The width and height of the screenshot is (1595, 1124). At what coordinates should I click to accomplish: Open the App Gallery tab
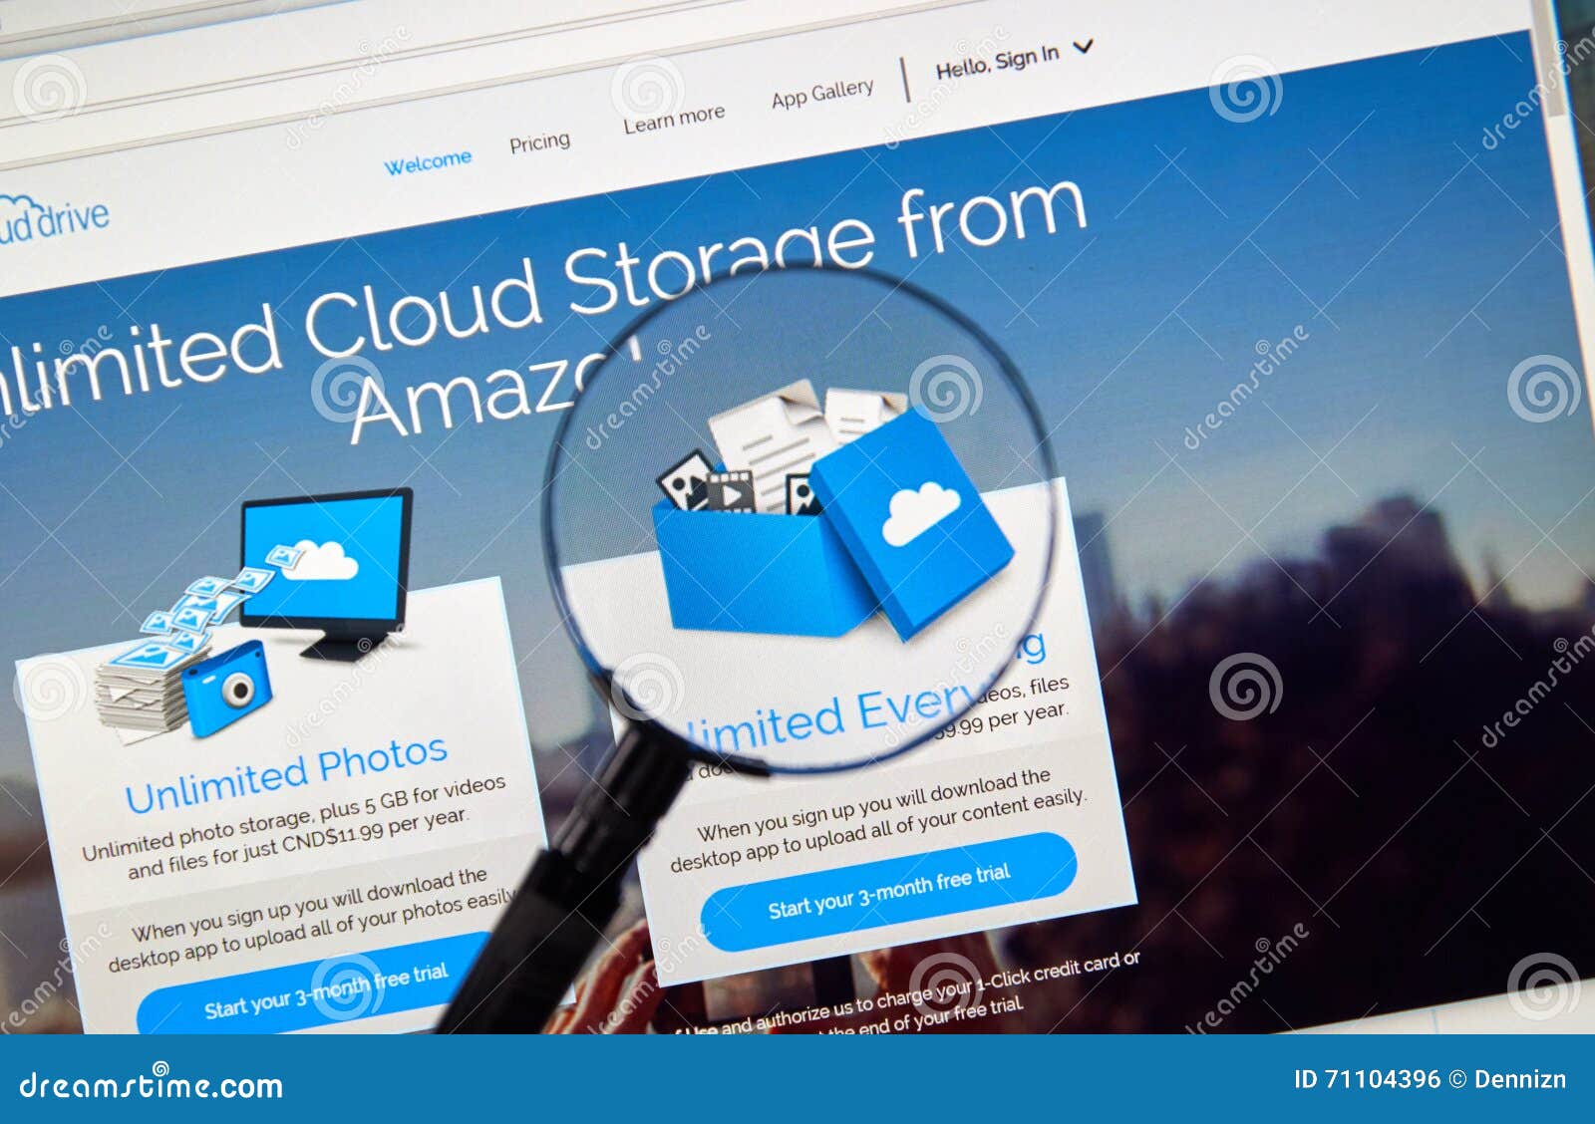tap(822, 94)
